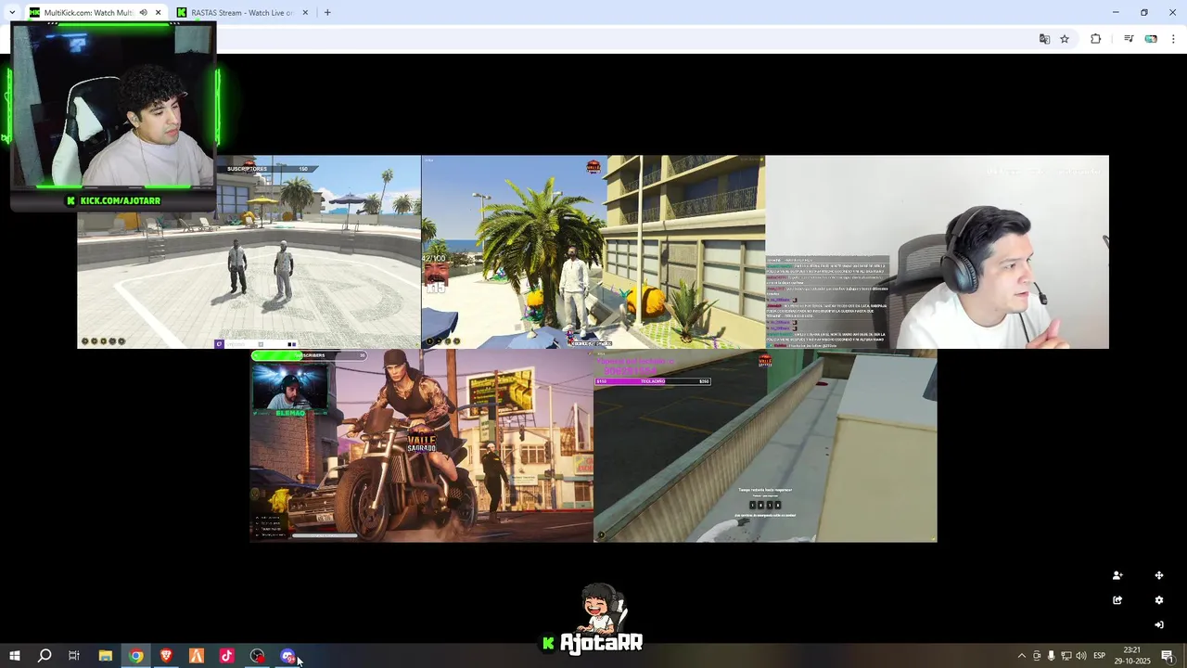
Task: Open TikTok app from the taskbar
Action: pyautogui.click(x=227, y=656)
